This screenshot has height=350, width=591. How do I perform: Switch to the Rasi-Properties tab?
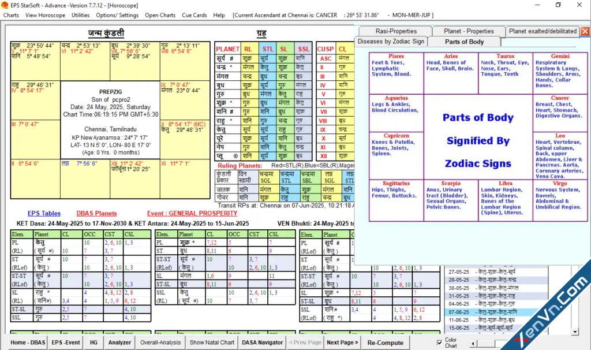click(x=396, y=31)
